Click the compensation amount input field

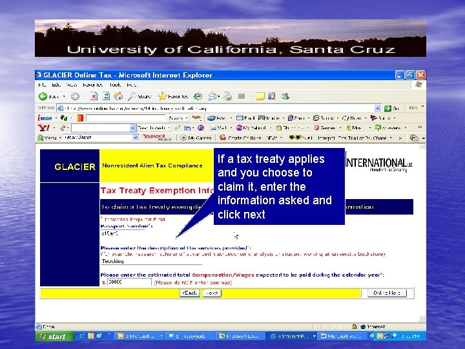(129, 282)
